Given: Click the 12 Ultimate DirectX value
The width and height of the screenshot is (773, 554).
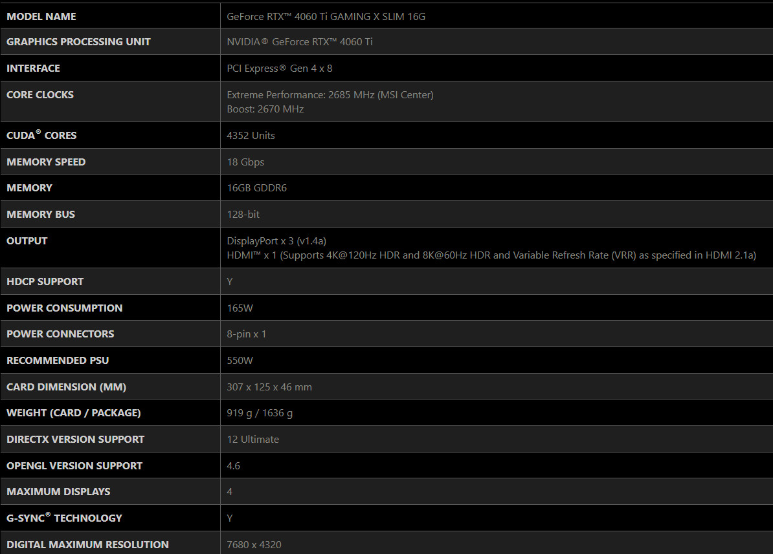Looking at the screenshot, I should 253,440.
